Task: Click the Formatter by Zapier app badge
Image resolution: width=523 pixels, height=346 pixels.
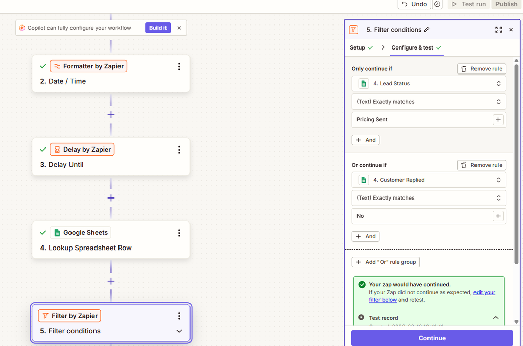Action: click(x=88, y=66)
